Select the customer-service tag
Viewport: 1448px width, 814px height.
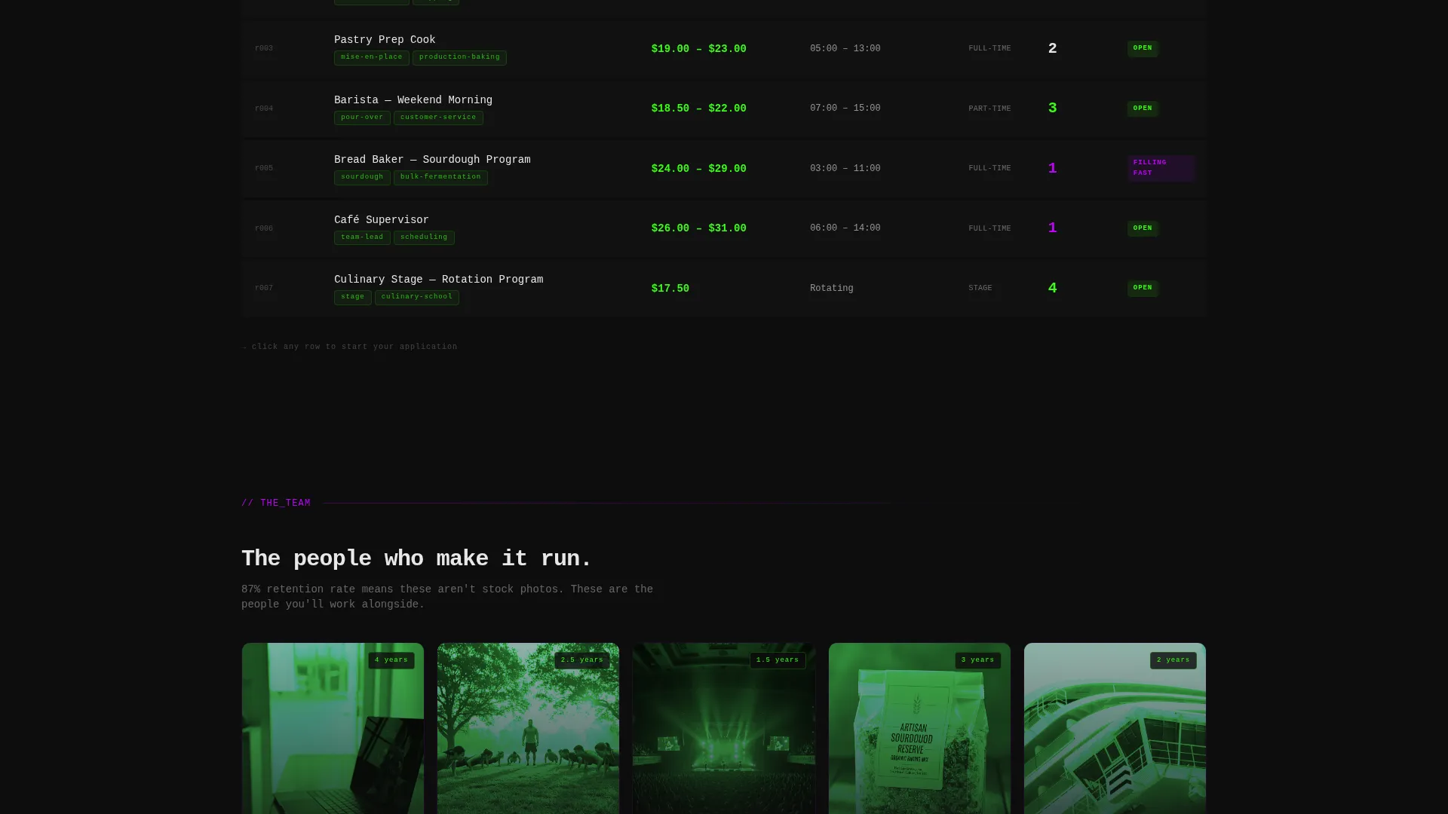438,118
